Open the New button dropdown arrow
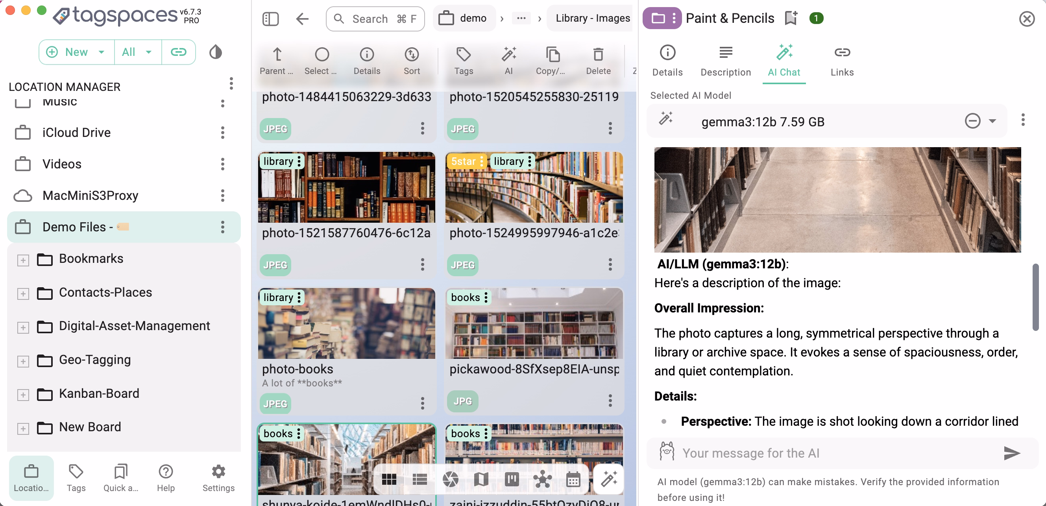Screen dimensions: 1046x506 pos(102,52)
